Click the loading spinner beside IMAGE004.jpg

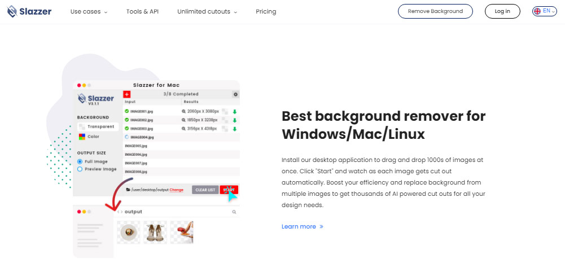(127, 137)
